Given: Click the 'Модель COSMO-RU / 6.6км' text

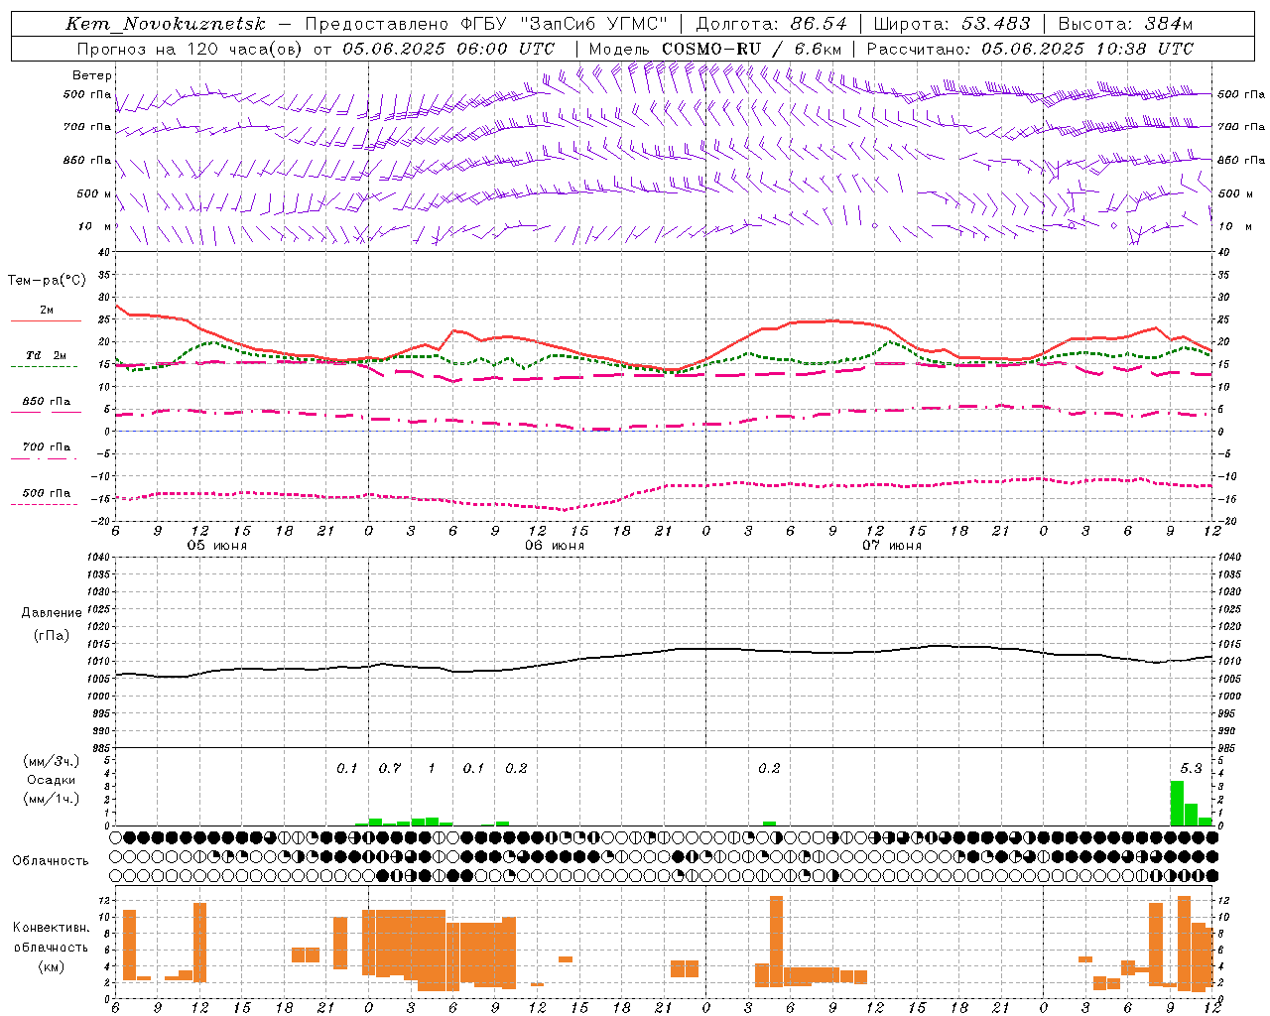Looking at the screenshot, I should pyautogui.click(x=715, y=49).
